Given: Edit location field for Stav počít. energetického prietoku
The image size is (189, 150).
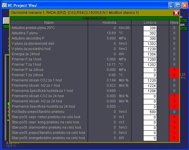Looking at the screenshot, I should click(x=150, y=138).
